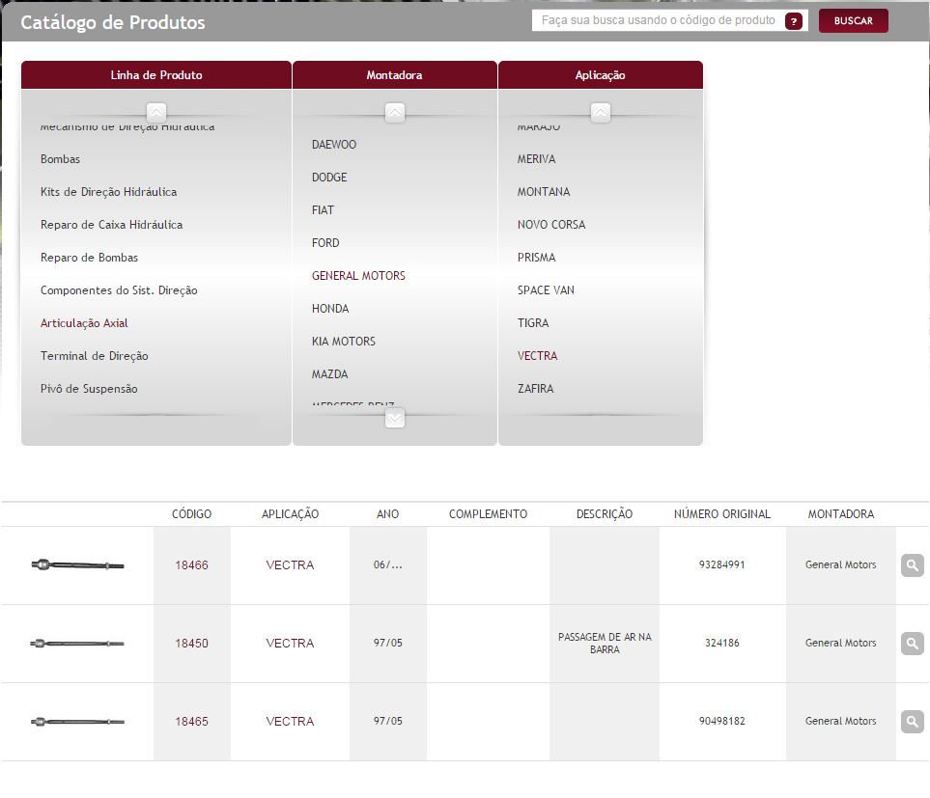
Task: Choose MAZDA manufacturer
Action: [x=329, y=374]
